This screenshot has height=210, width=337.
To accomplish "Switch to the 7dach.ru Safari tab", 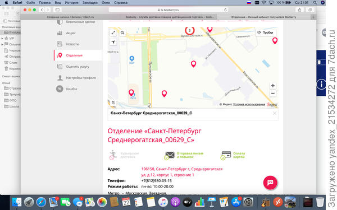I will (x=70, y=17).
